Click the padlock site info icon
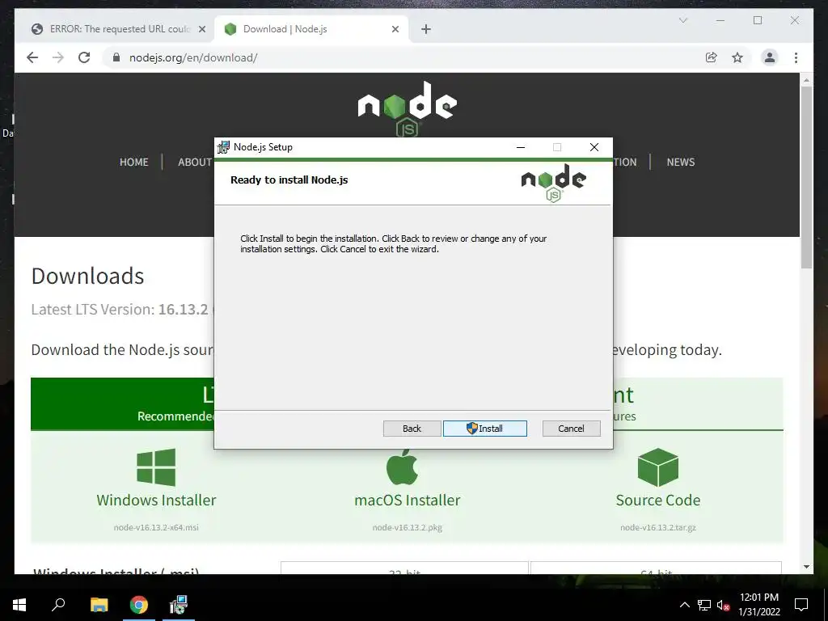 click(116, 57)
